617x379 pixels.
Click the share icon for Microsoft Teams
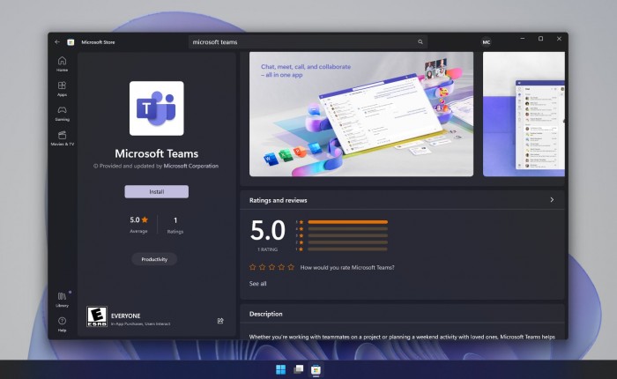tap(220, 321)
